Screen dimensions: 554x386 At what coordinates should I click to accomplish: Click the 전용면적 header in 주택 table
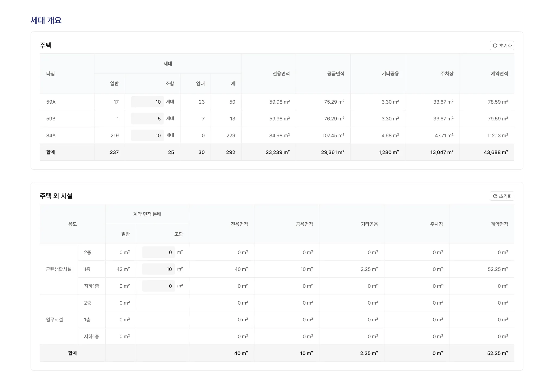[x=281, y=73]
